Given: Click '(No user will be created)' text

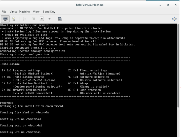Looking at the screenshot, I should tap(100, 93).
